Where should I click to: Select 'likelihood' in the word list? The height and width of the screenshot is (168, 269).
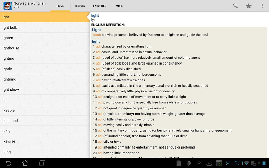point(10,121)
